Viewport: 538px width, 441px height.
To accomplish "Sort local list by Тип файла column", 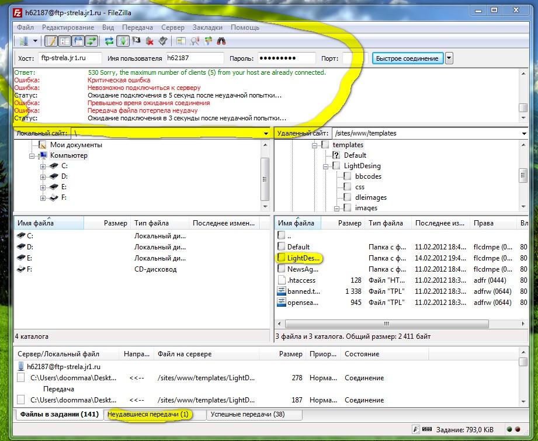I will click(159, 223).
